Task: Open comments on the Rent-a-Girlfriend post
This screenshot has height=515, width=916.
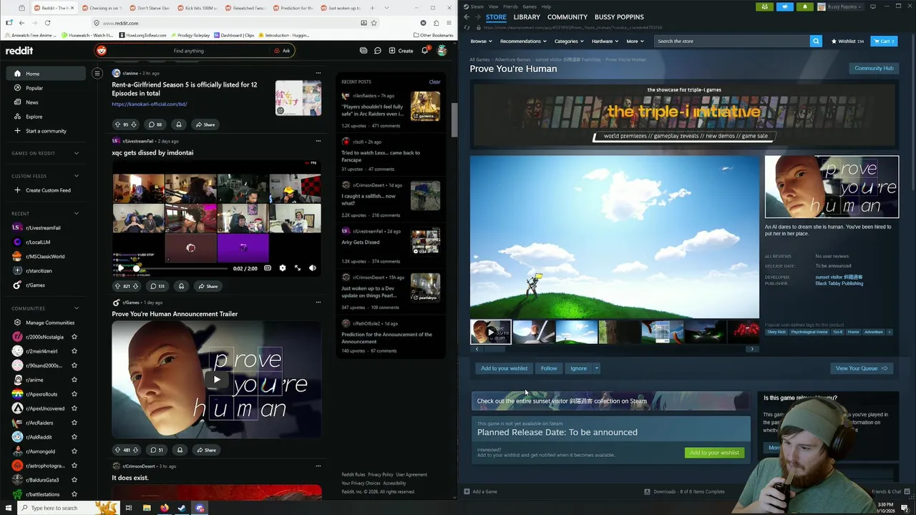Action: click(155, 124)
